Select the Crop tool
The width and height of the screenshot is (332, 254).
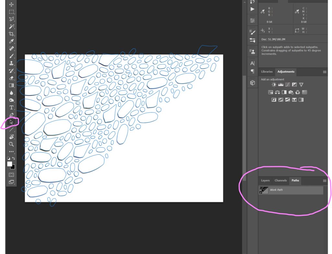pos(11,34)
